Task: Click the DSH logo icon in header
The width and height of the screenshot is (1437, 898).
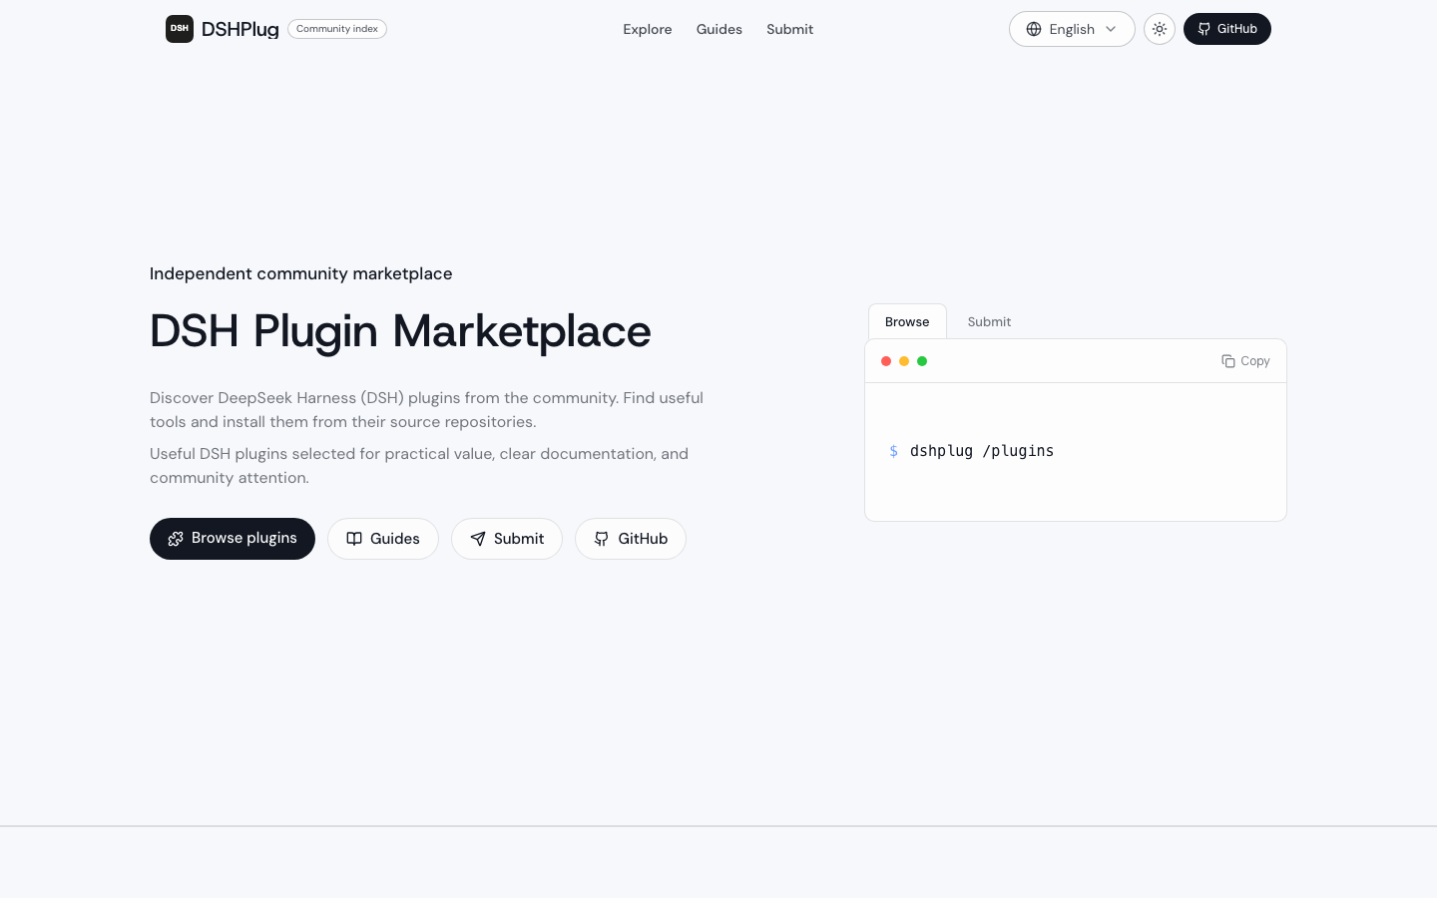Action: click(x=180, y=29)
